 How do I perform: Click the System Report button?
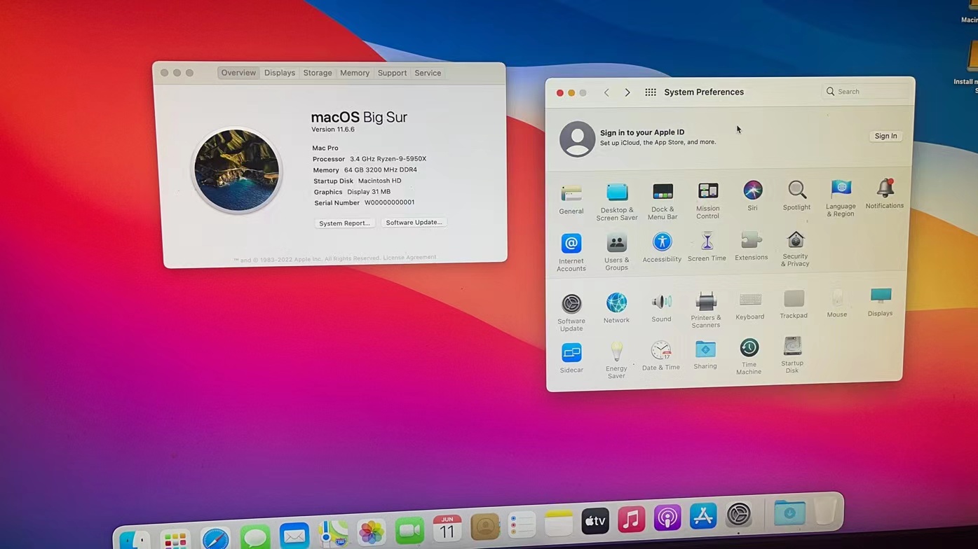point(344,223)
